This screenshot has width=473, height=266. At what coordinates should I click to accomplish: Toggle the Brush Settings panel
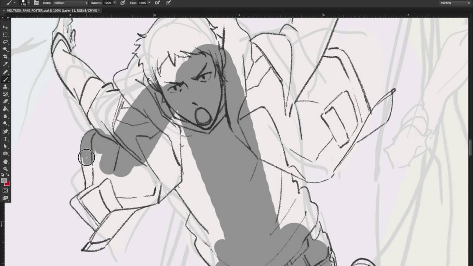(36, 3)
